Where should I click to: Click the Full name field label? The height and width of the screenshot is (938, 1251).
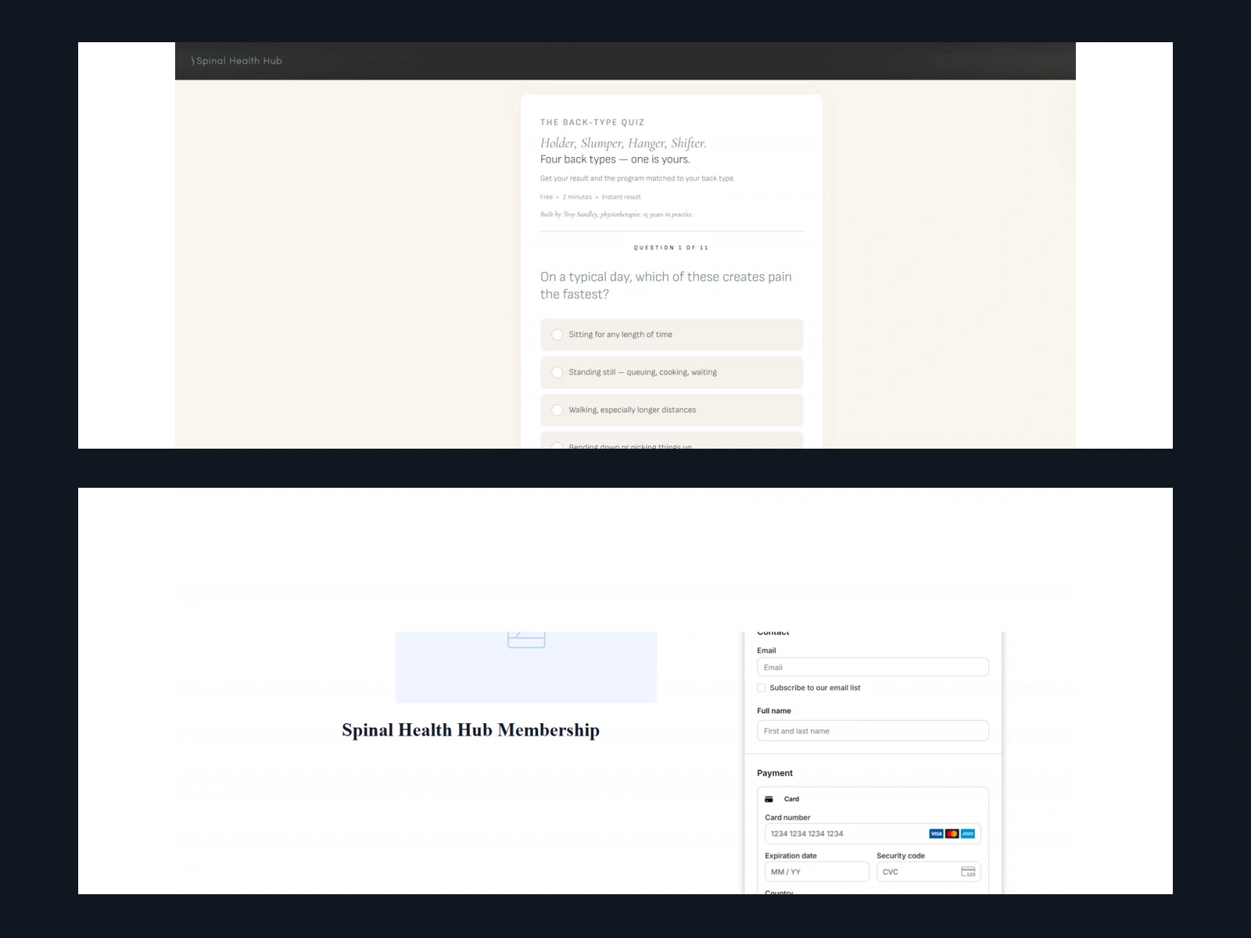click(x=774, y=711)
